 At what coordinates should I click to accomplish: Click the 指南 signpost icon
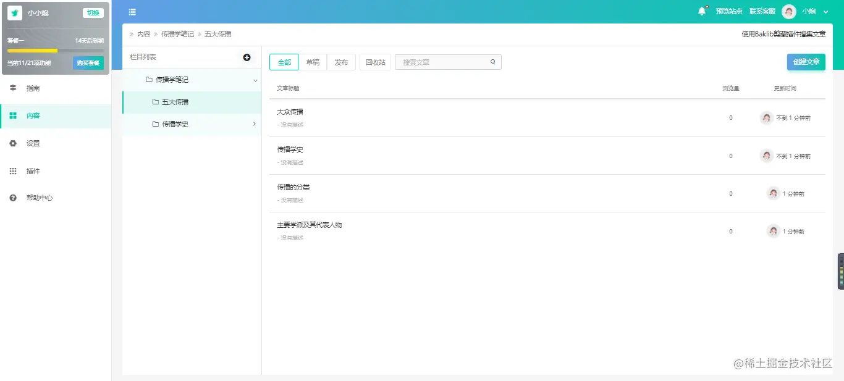[x=13, y=88]
